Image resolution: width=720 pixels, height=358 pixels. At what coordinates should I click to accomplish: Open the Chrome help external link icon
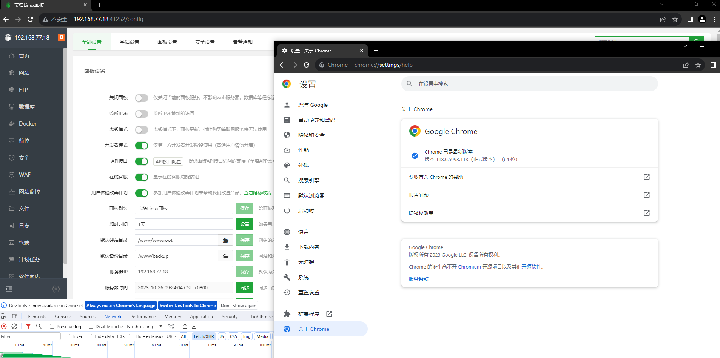[x=647, y=177]
